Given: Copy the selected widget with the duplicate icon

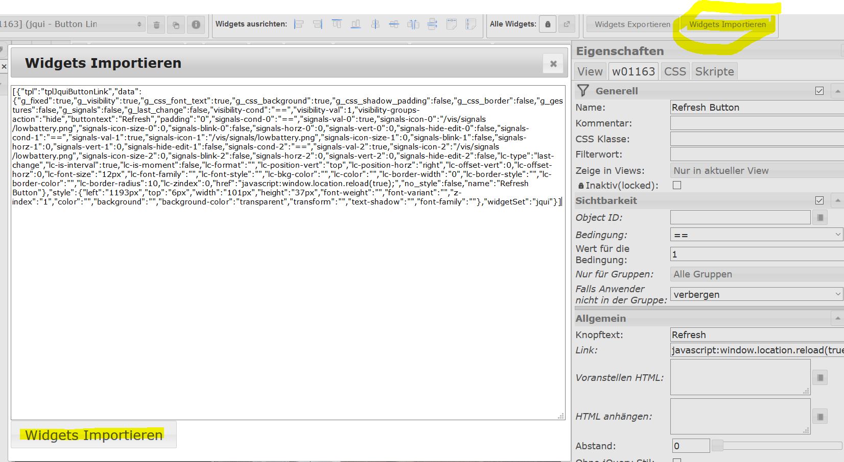Looking at the screenshot, I should [176, 24].
